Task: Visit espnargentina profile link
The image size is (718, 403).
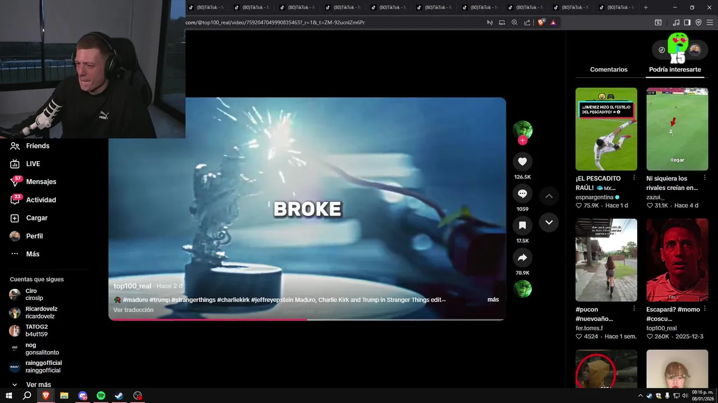Action: pyautogui.click(x=595, y=197)
